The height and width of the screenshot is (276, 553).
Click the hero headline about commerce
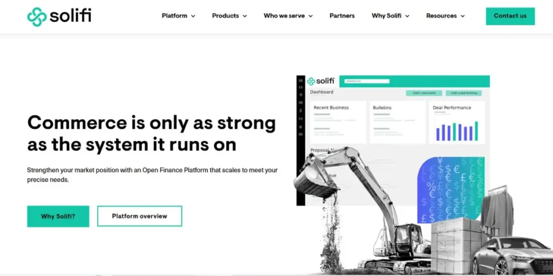[152, 134]
